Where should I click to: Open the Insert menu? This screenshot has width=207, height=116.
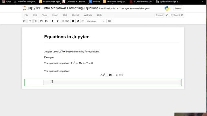coord(55,15)
